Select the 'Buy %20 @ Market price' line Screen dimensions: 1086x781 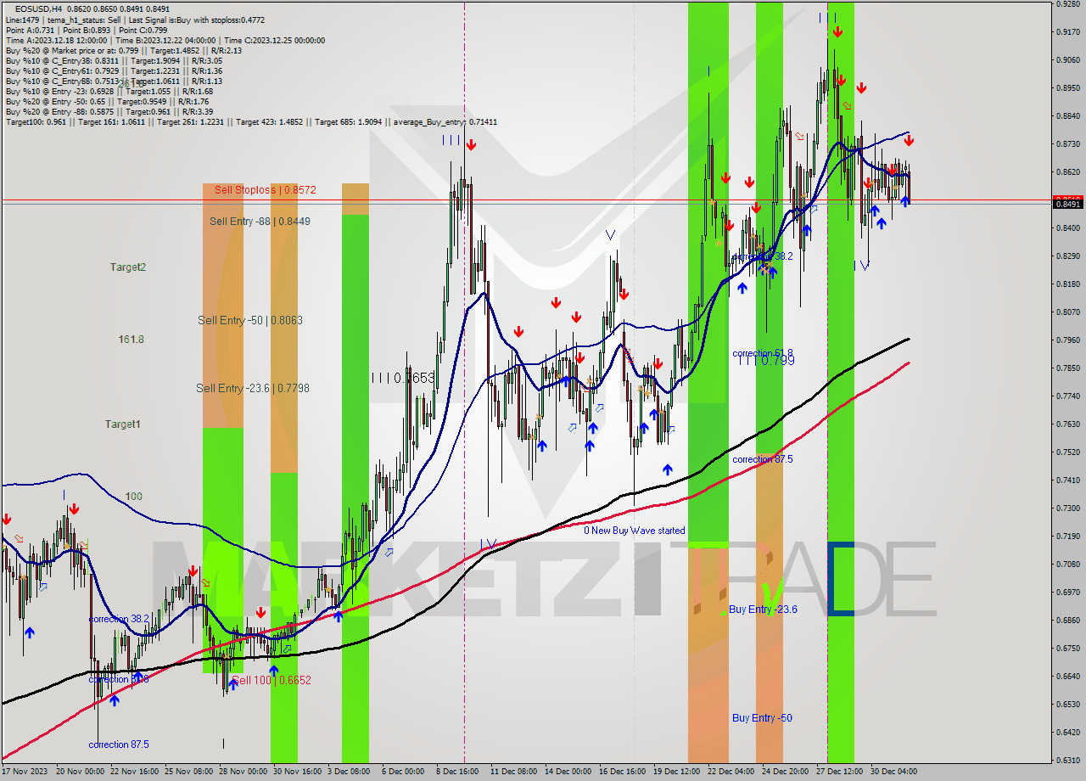click(124, 50)
